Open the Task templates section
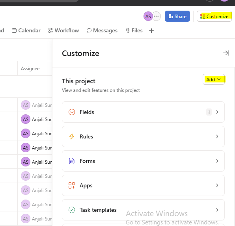This screenshot has height=226, width=235. 143,210
